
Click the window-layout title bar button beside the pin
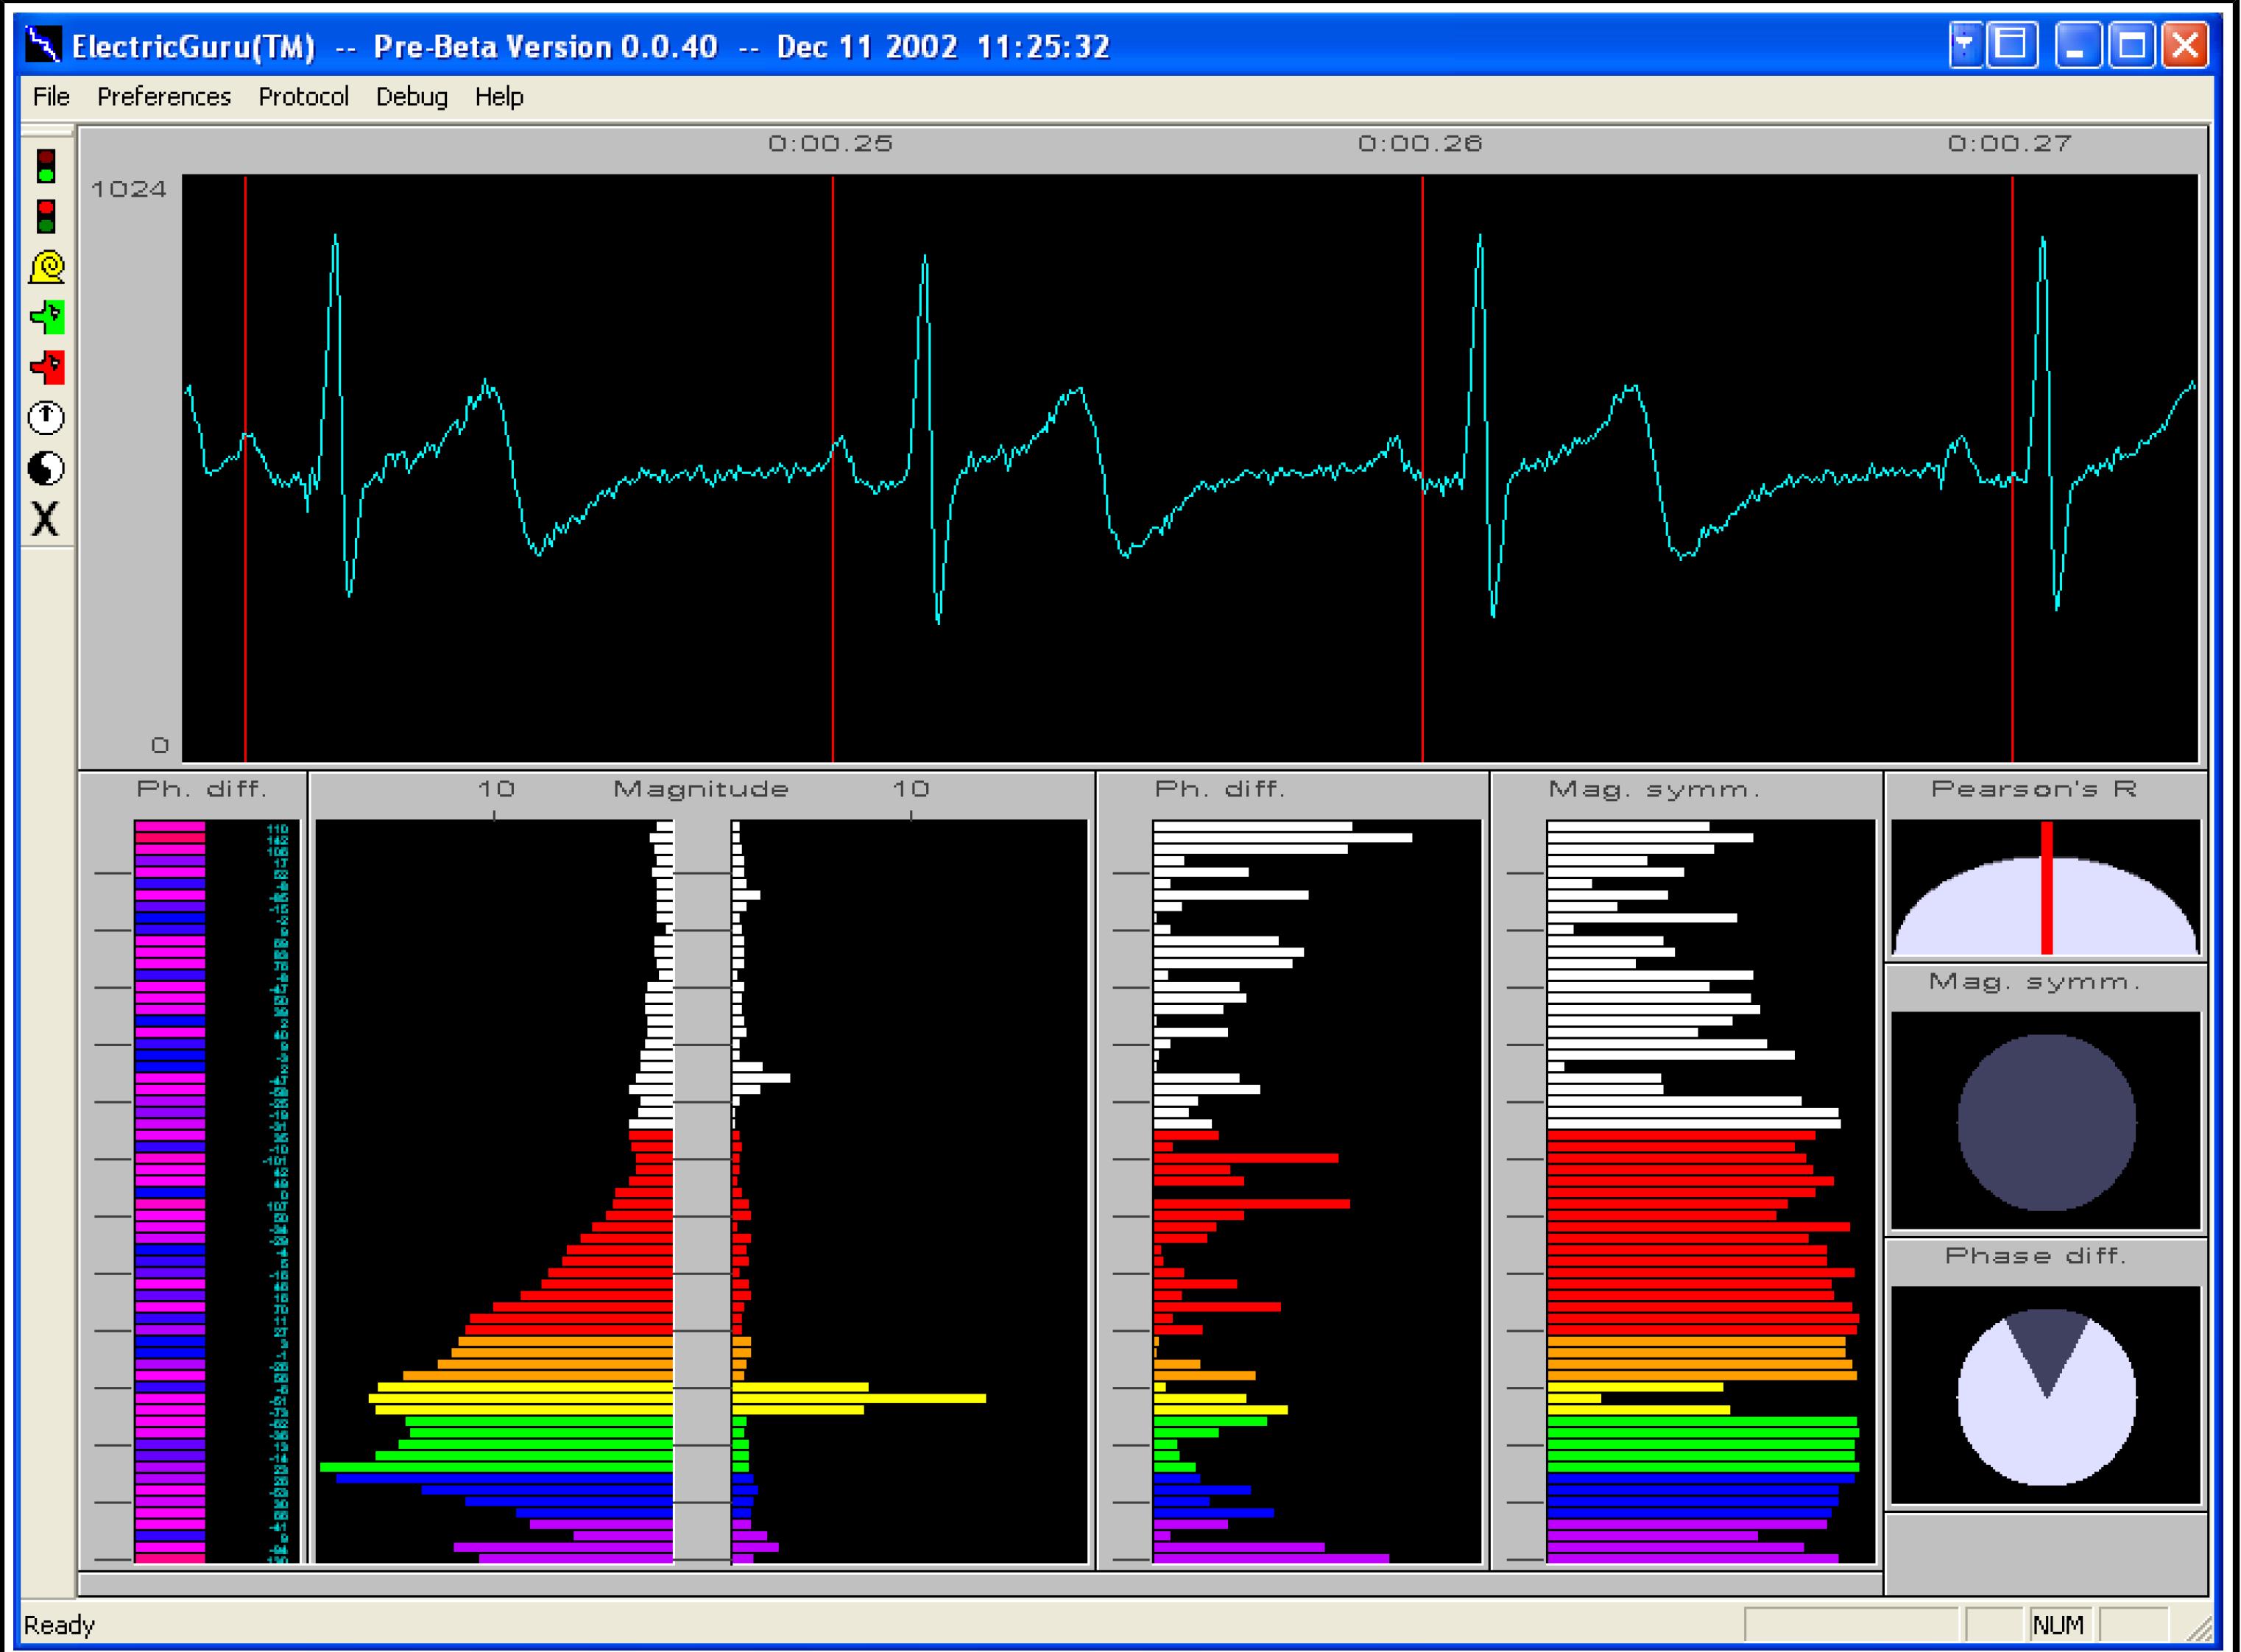[x=2012, y=45]
